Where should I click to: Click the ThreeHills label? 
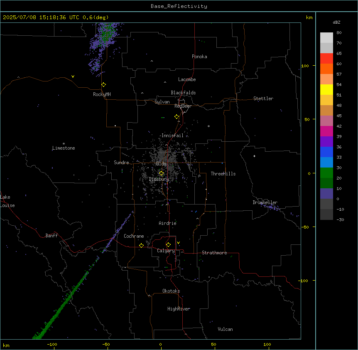pyautogui.click(x=223, y=174)
